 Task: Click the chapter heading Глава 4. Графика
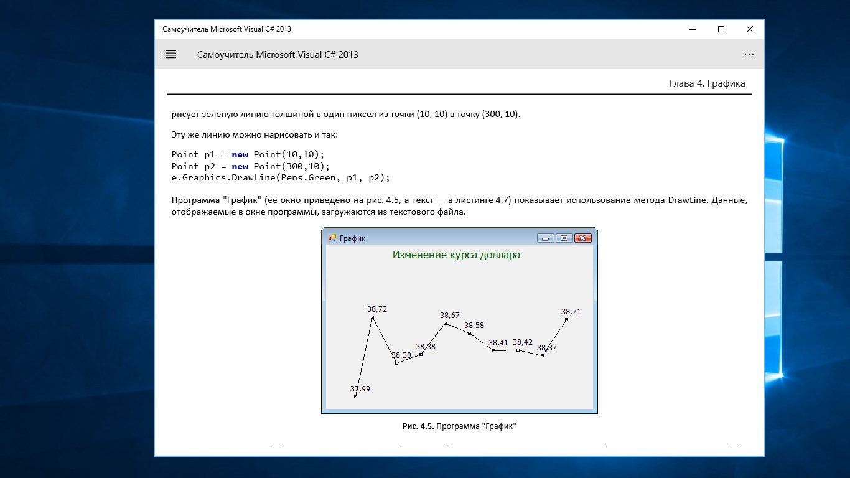(x=707, y=83)
